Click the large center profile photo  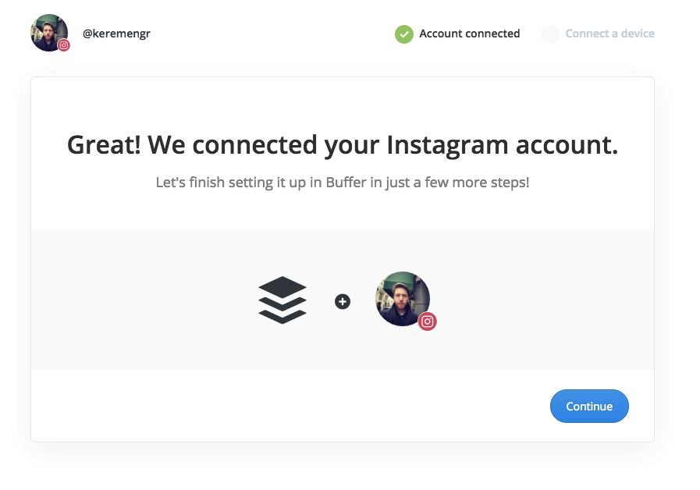[x=402, y=299]
